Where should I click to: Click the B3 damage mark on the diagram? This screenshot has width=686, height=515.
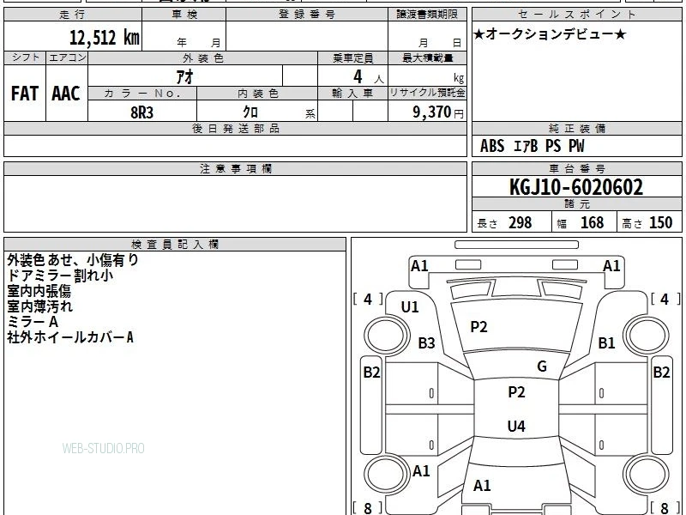coord(426,342)
